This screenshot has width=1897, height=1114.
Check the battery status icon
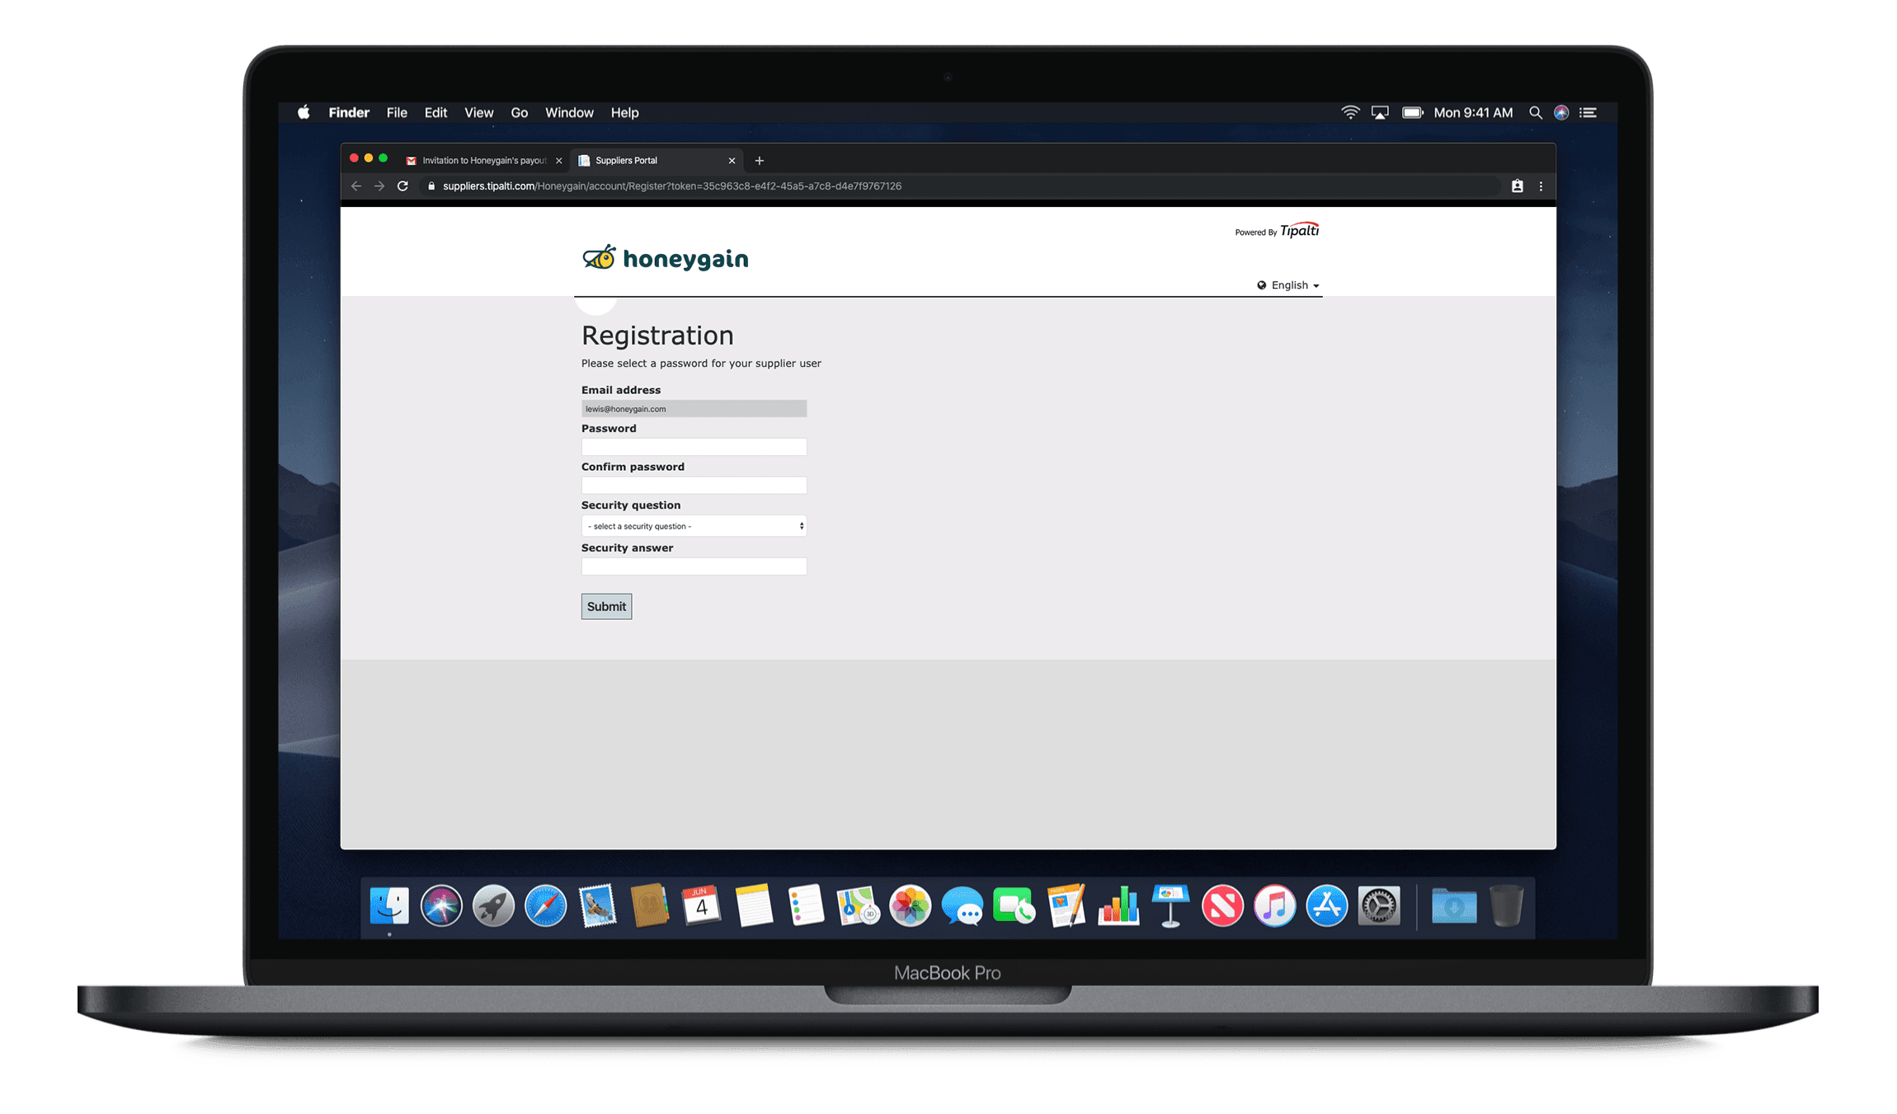tap(1413, 112)
